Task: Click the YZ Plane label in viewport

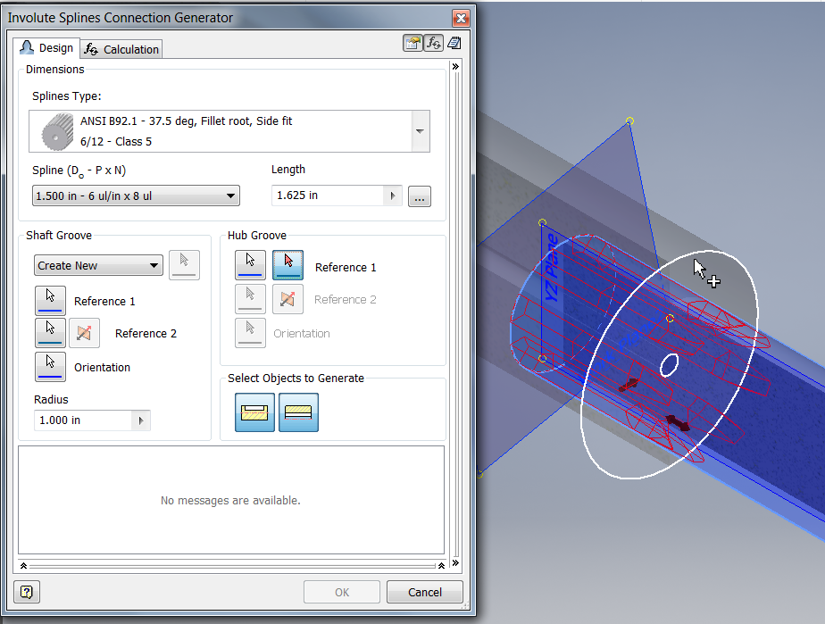Action: coord(551,268)
